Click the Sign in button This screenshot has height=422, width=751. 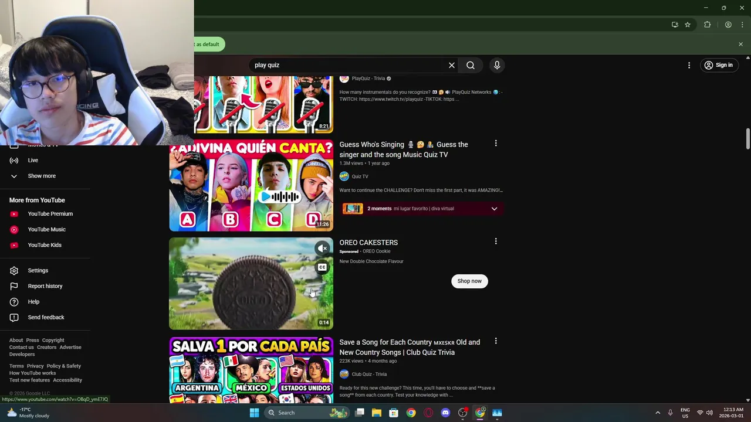(x=718, y=65)
